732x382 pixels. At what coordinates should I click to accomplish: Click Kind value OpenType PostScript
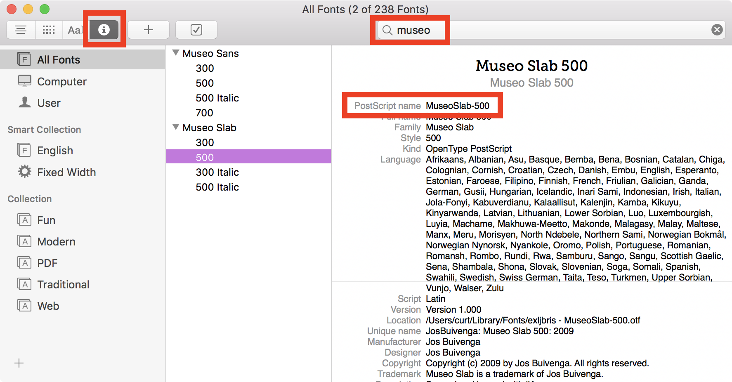(x=469, y=149)
